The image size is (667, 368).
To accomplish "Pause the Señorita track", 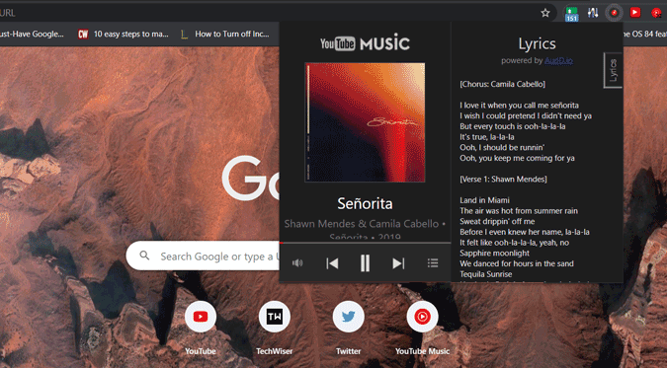I will (365, 263).
